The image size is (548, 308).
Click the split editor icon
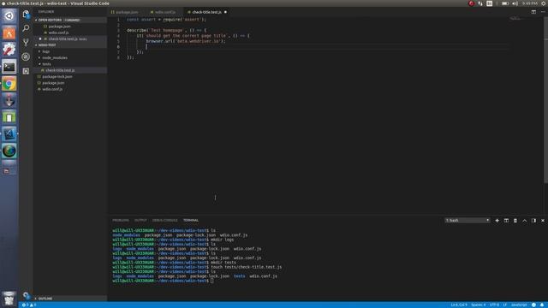click(x=533, y=12)
